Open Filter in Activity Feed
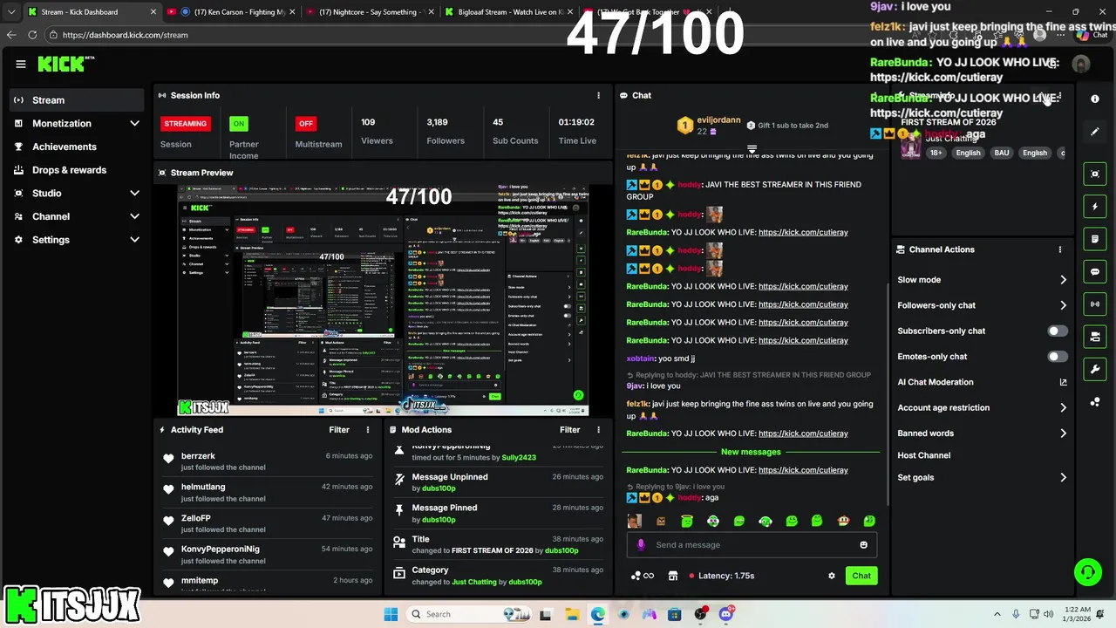Screen dimensions: 1116x628 [x=339, y=430]
